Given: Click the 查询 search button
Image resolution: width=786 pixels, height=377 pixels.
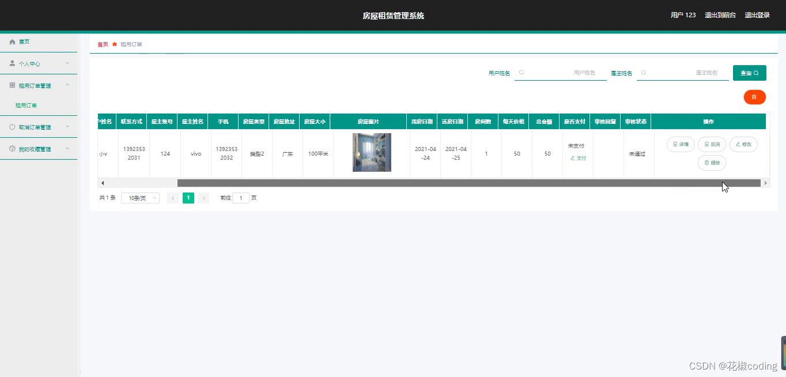Looking at the screenshot, I should click(x=749, y=73).
